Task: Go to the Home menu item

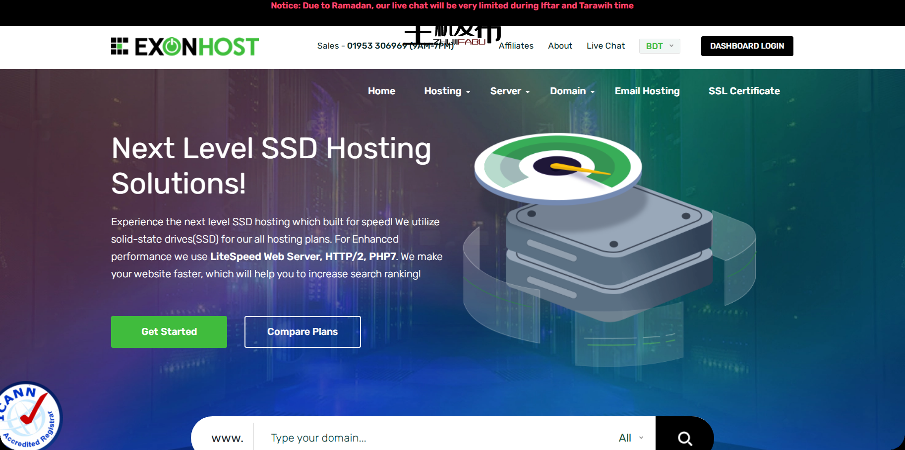Action: click(x=381, y=91)
